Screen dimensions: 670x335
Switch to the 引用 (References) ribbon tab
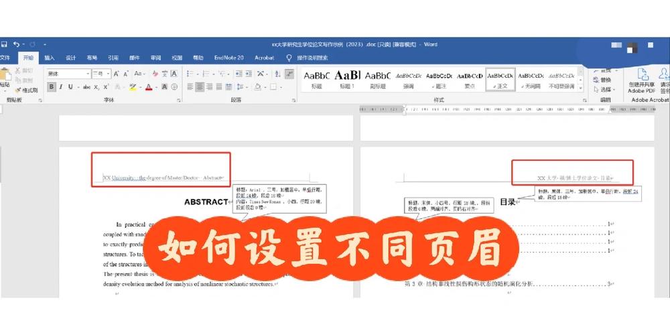click(113, 58)
